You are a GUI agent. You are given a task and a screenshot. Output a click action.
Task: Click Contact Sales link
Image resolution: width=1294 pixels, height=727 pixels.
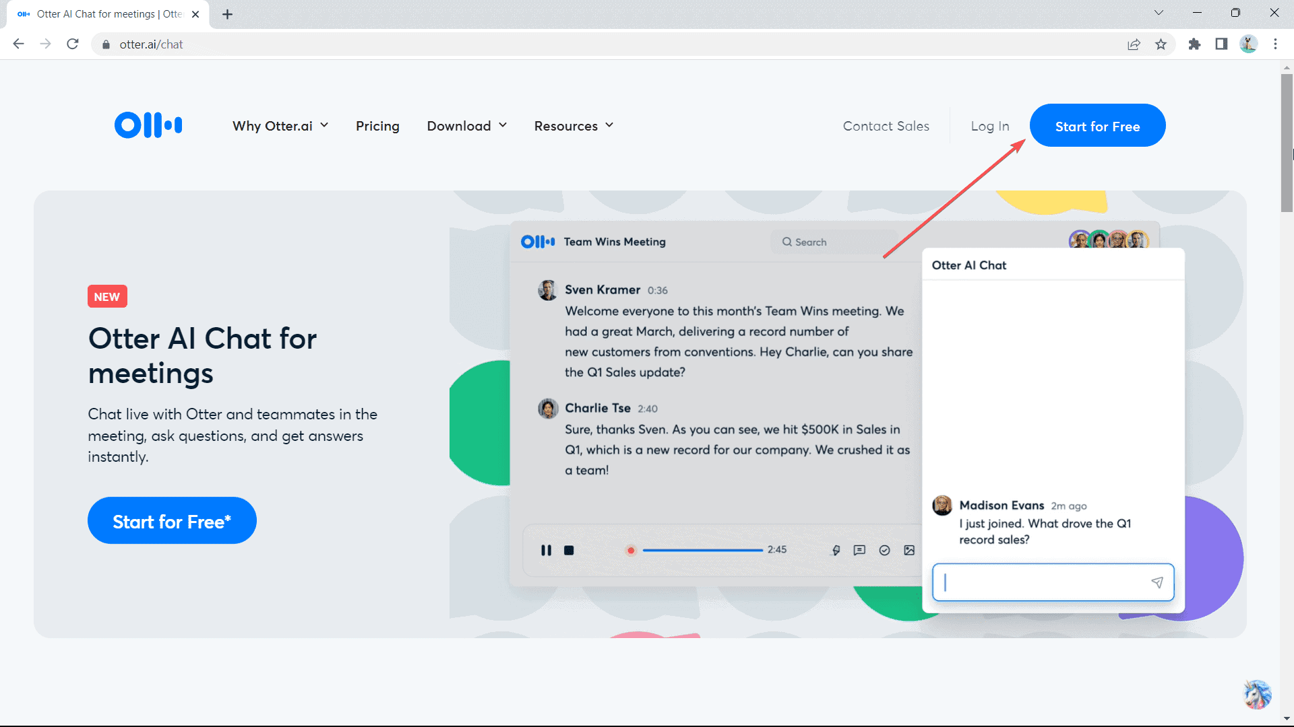tap(886, 126)
